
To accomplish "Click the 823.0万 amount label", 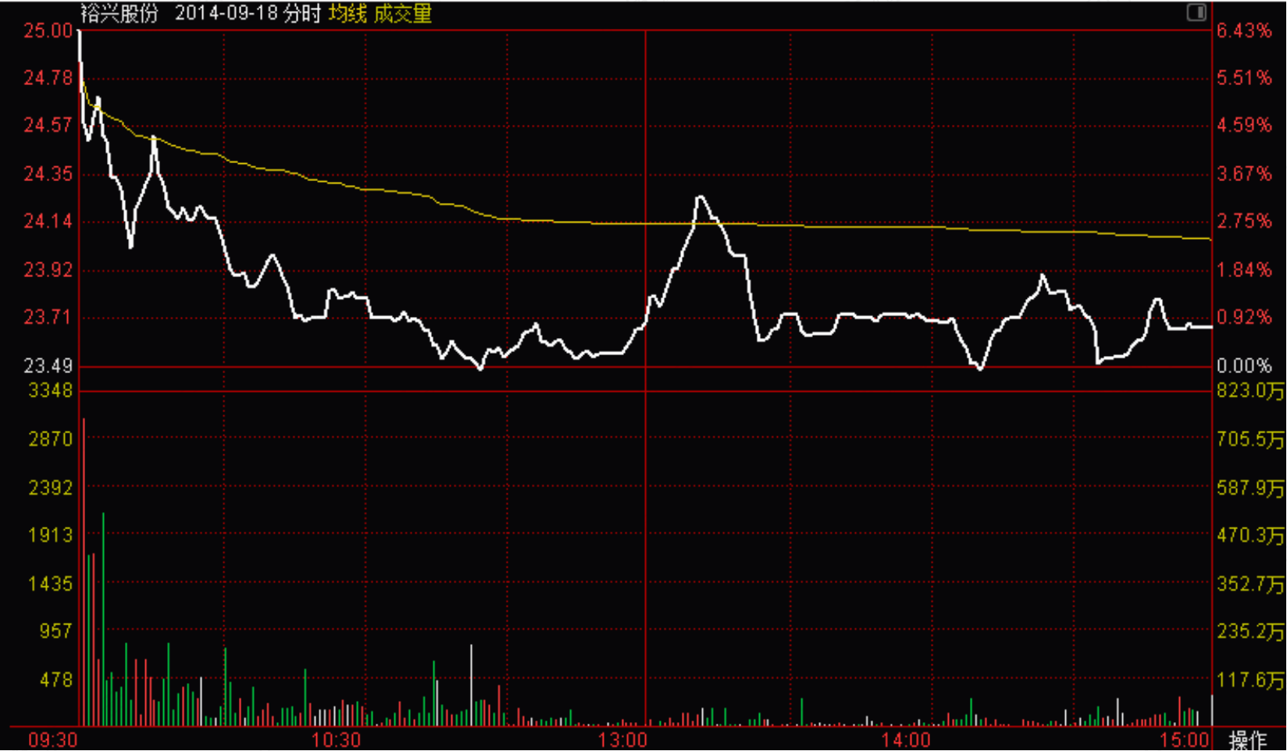I will [1251, 390].
